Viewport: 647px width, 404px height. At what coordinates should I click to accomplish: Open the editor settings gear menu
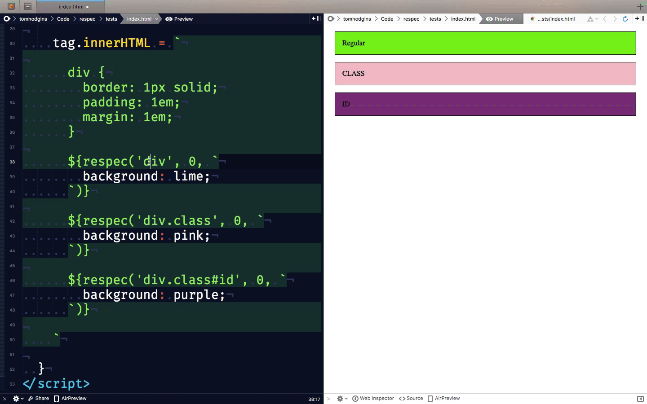tap(18, 399)
